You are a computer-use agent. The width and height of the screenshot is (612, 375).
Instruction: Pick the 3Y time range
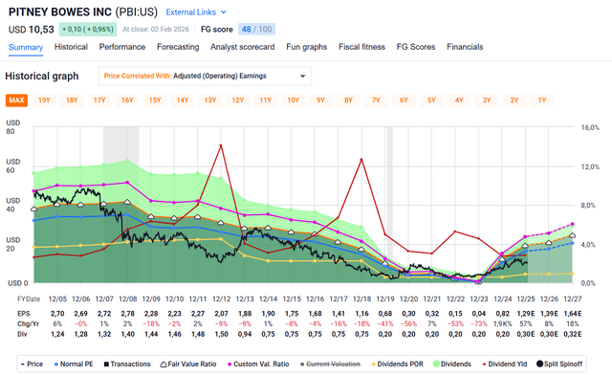pyautogui.click(x=487, y=100)
